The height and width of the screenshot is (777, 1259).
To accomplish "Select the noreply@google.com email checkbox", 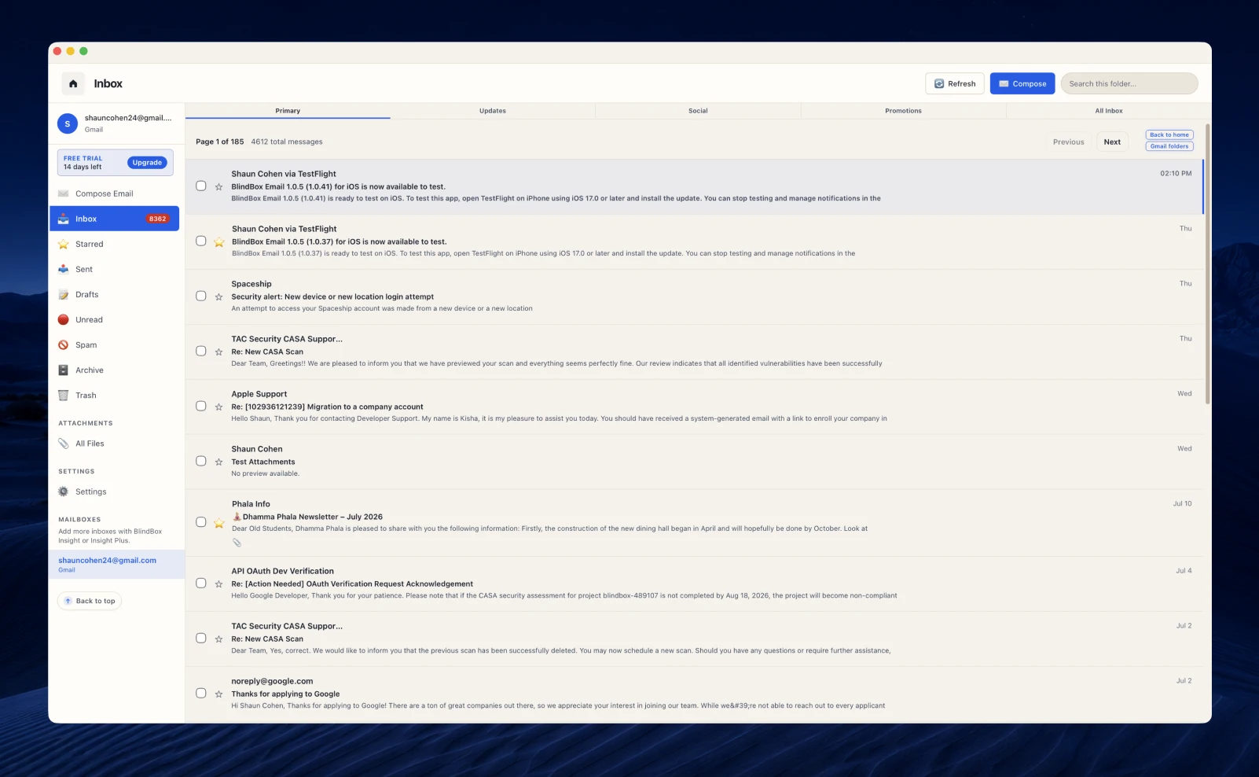I will coord(201,693).
